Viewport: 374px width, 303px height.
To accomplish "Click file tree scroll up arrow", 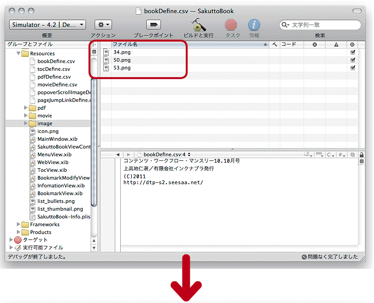I will point(94,240).
